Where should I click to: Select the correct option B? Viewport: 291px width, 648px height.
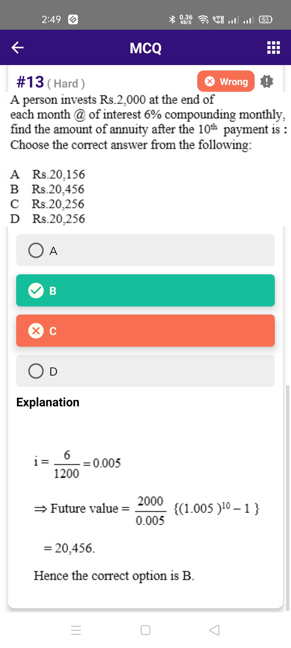(145, 291)
